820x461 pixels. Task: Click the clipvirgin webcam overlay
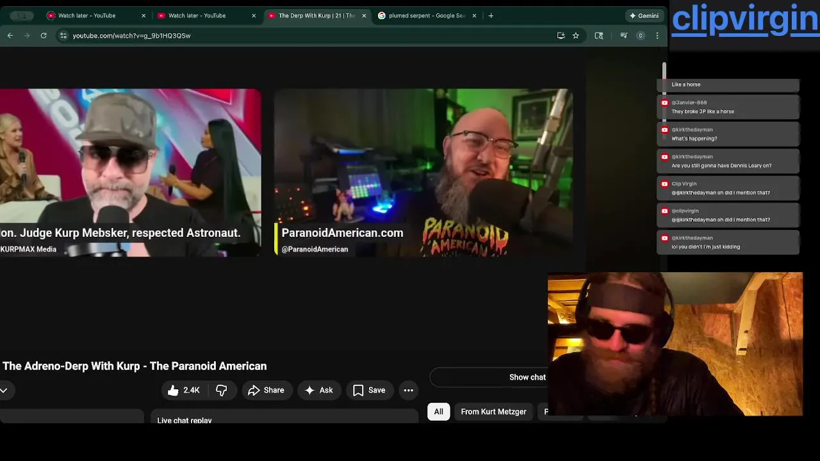click(675, 344)
